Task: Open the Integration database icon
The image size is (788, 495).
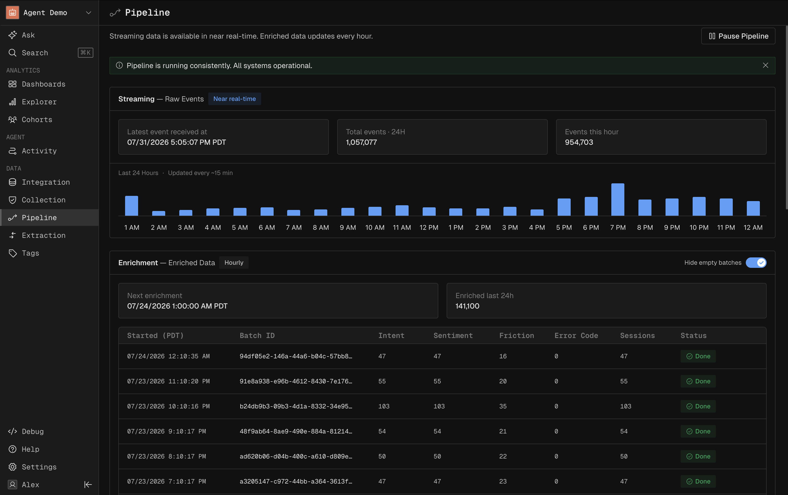Action: [13, 182]
